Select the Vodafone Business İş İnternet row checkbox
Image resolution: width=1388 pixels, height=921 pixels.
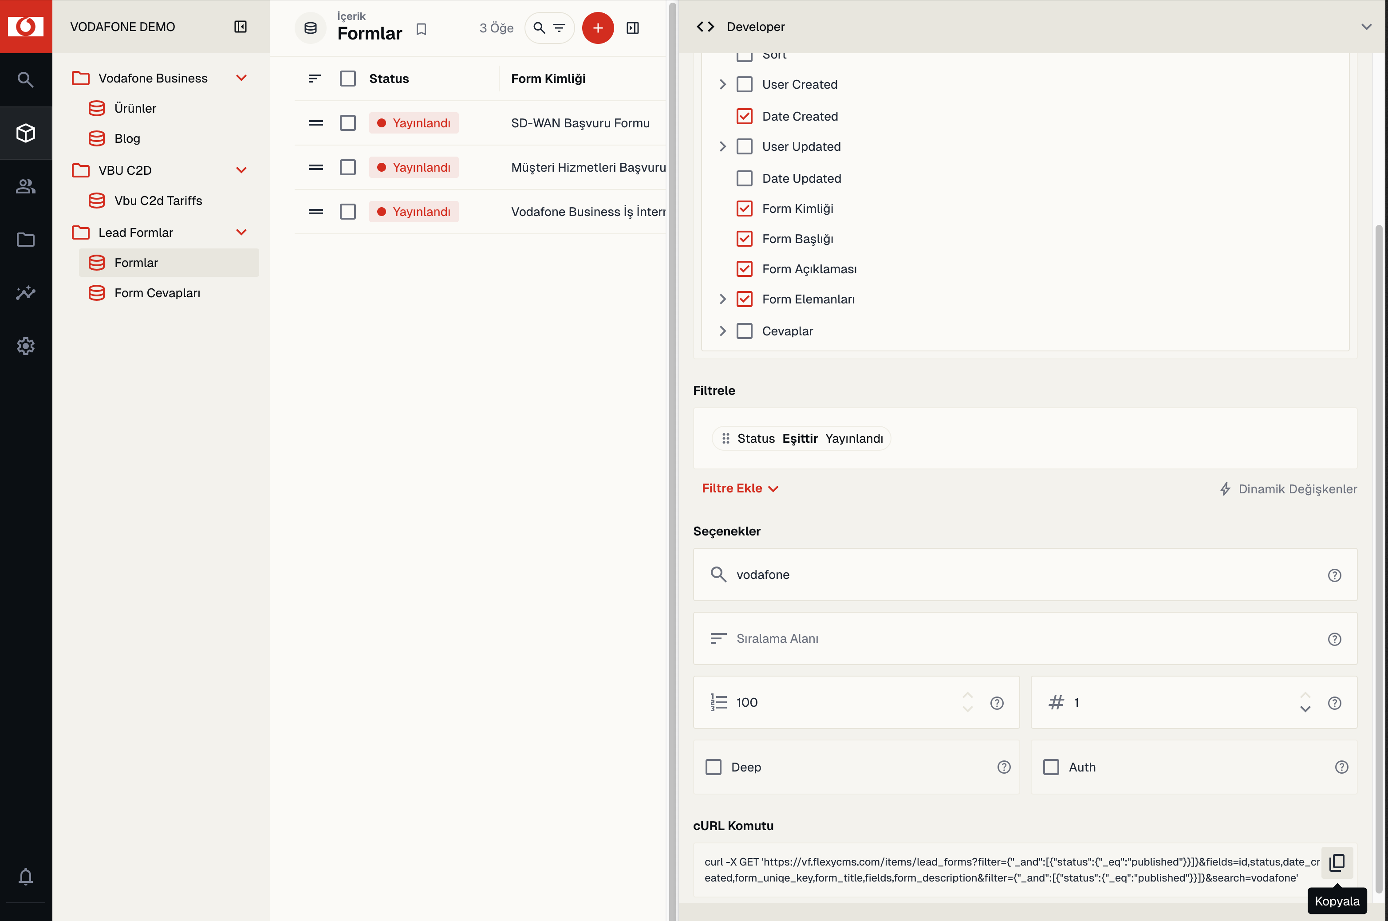click(348, 212)
